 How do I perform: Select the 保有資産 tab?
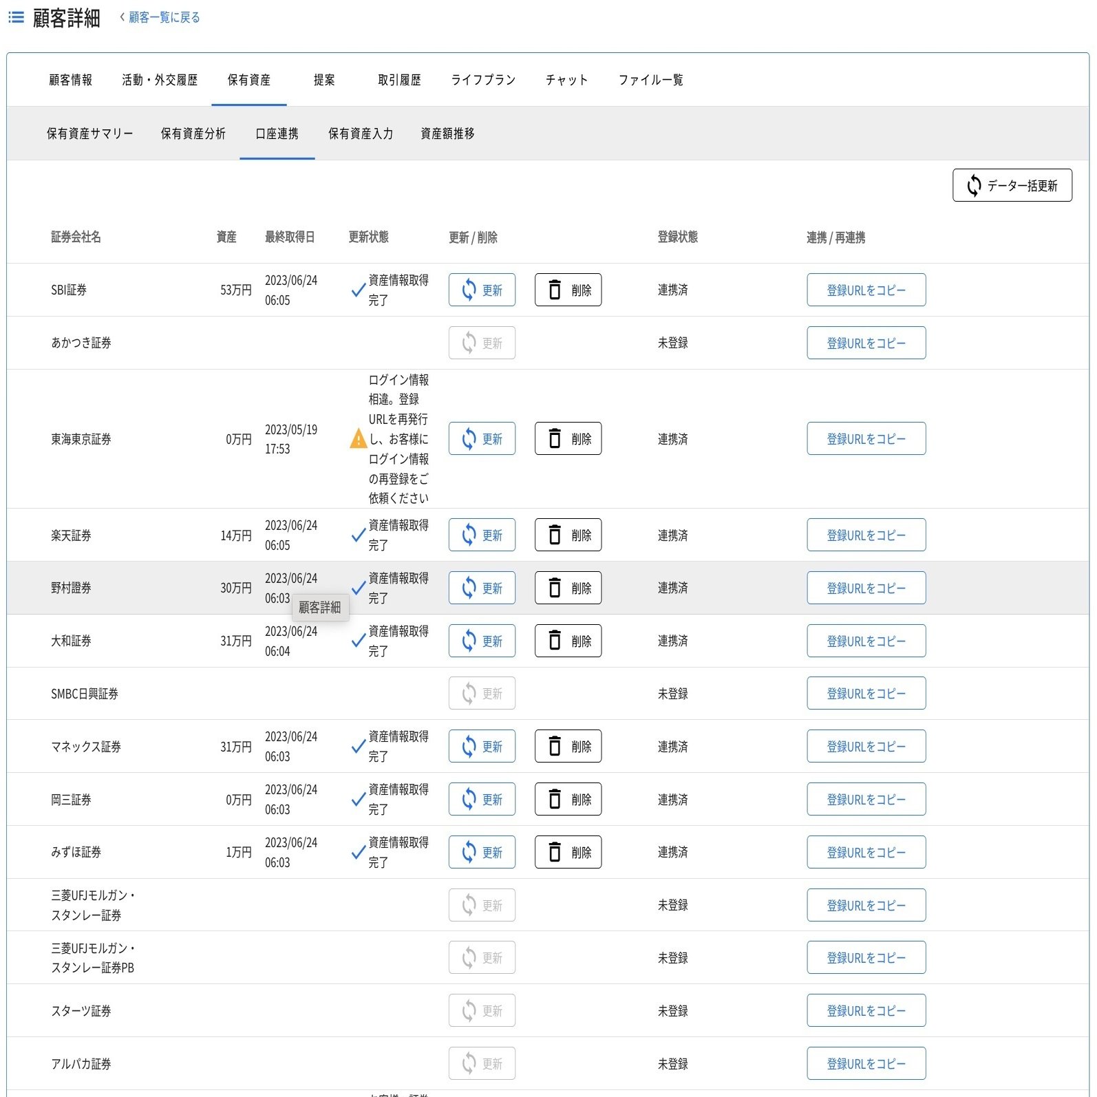(x=249, y=80)
